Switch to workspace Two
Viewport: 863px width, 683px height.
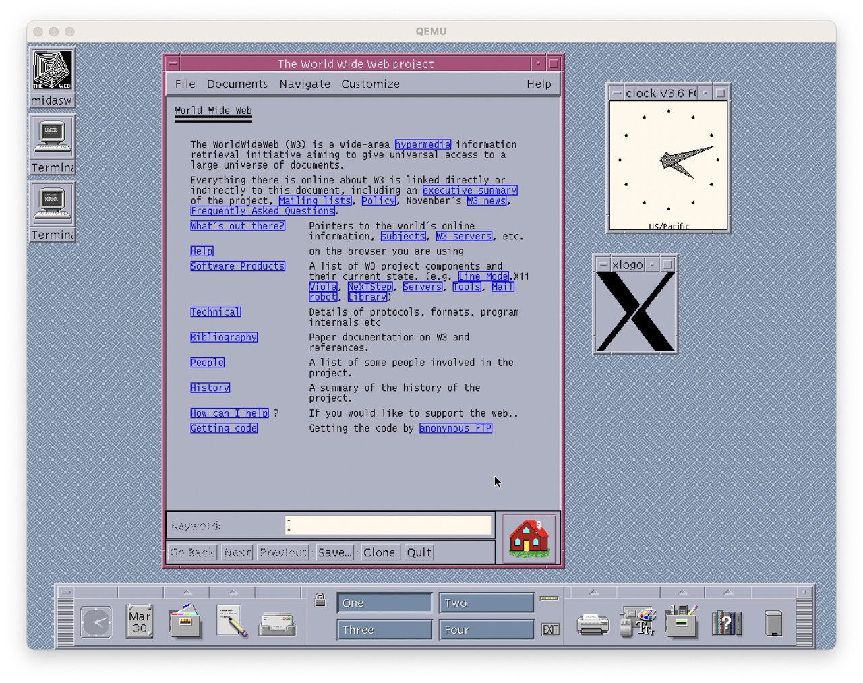pos(487,603)
